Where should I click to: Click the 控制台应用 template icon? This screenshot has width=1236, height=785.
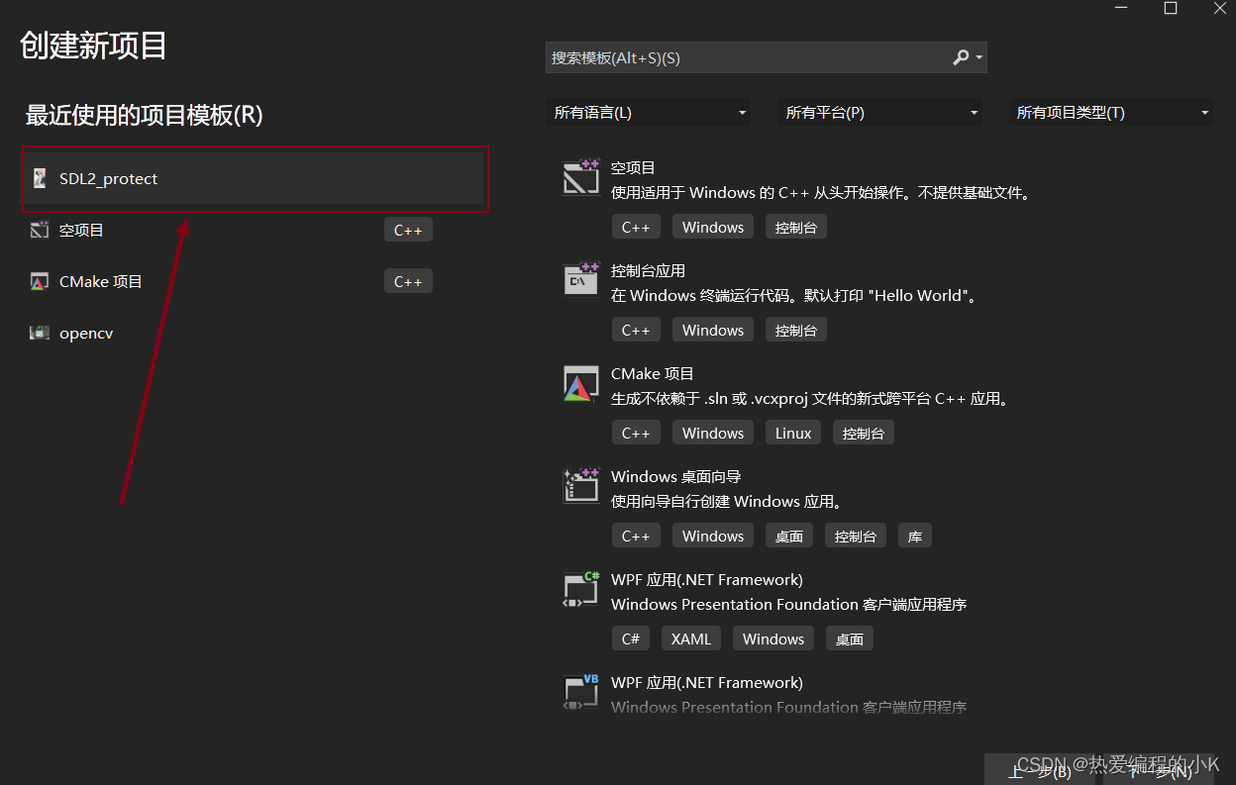pos(581,280)
